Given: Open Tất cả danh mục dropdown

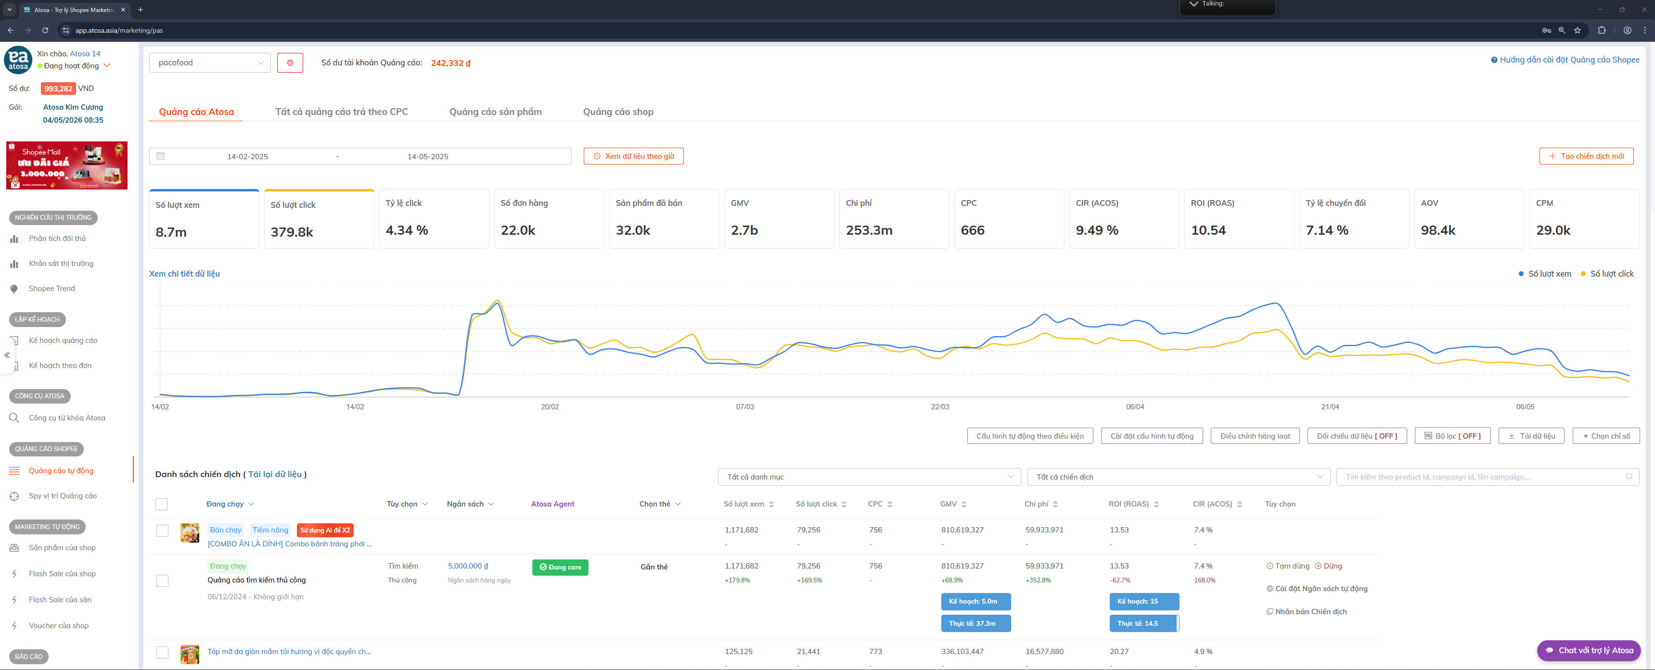Looking at the screenshot, I should [x=869, y=477].
